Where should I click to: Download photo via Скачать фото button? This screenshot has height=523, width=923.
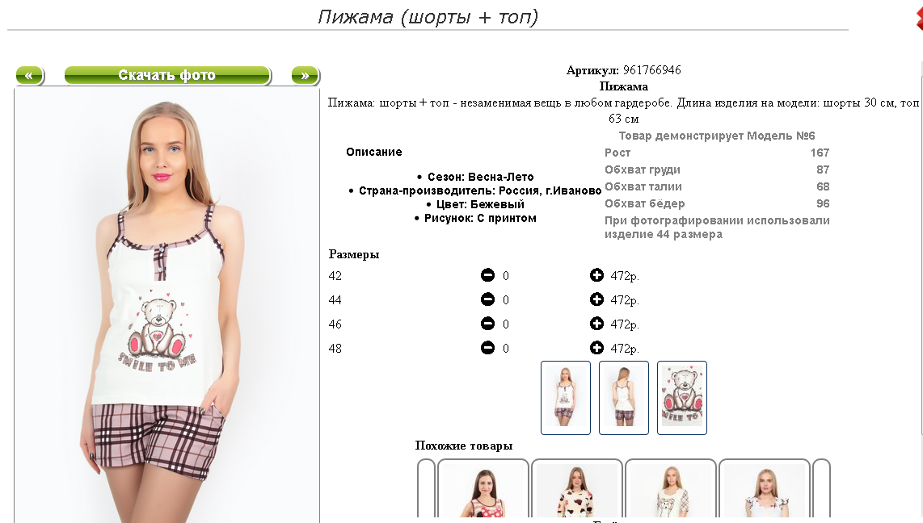167,75
